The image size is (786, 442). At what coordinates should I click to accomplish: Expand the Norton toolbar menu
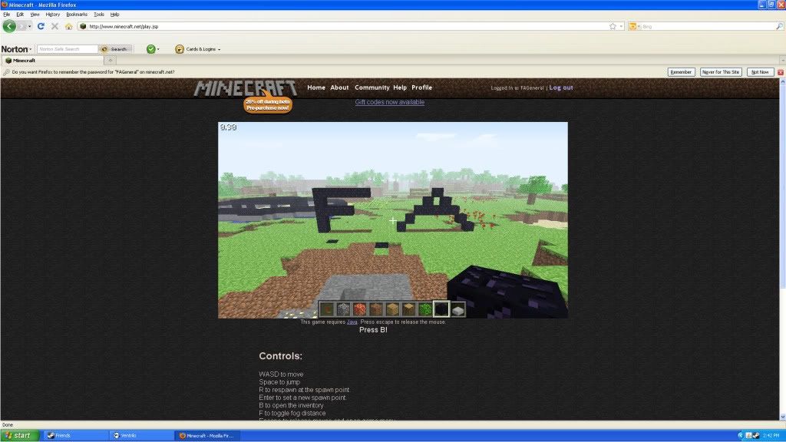click(16, 48)
